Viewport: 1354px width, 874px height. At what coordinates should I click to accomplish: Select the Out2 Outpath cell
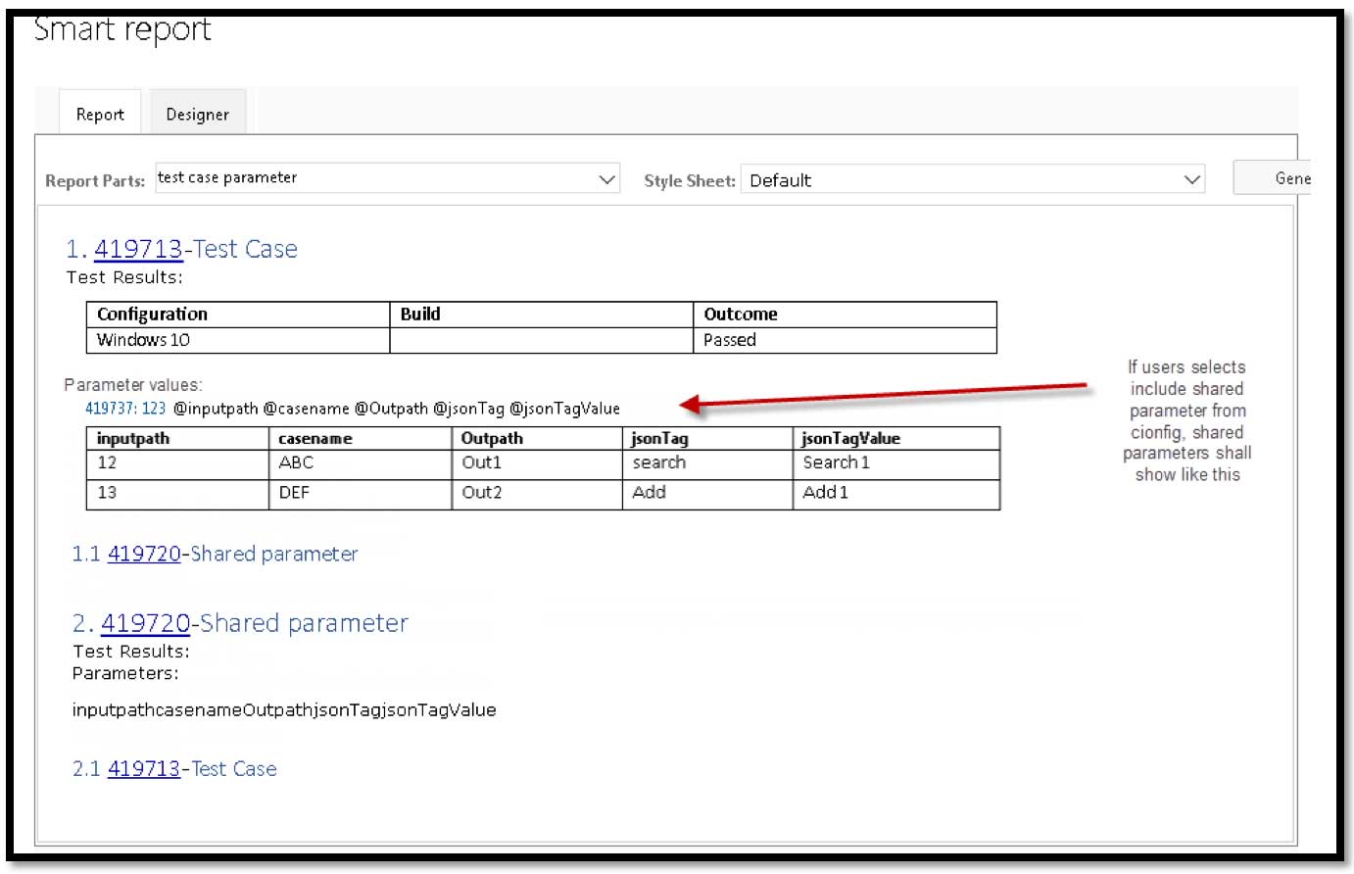click(x=482, y=493)
